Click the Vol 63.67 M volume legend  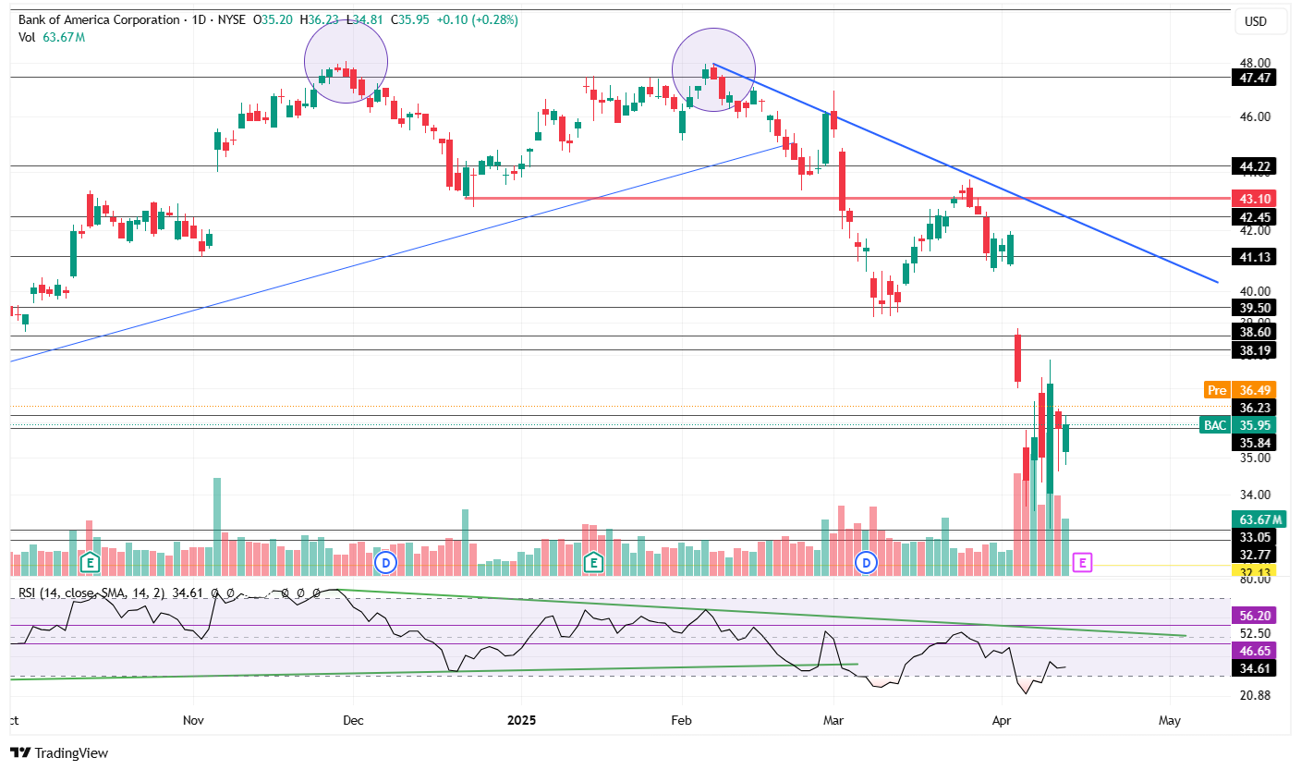pos(52,37)
